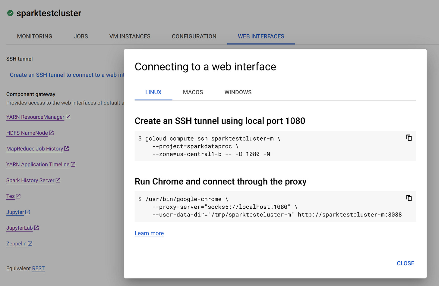
Task: Click the sparktestcluster title
Action: [49, 13]
